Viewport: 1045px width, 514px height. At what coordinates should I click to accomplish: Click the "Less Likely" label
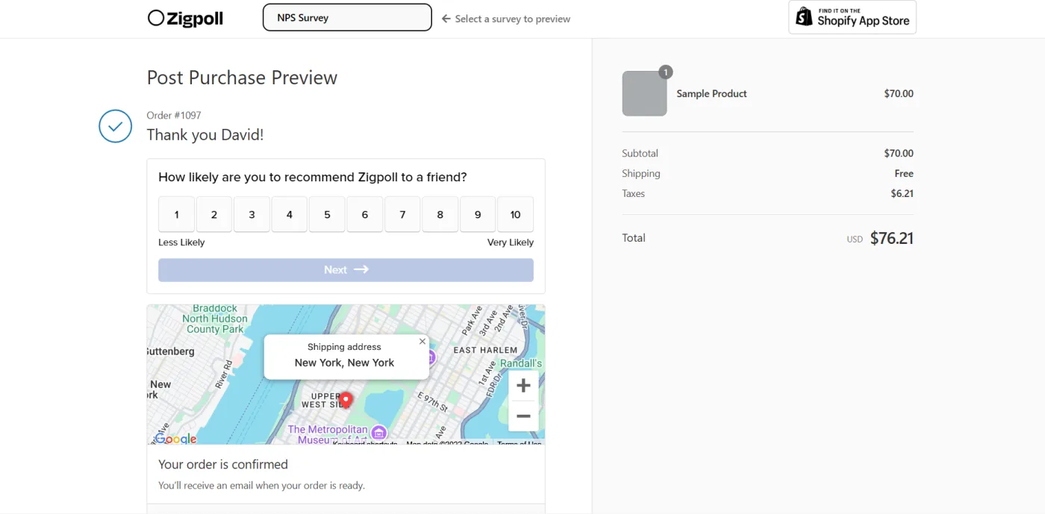[181, 242]
